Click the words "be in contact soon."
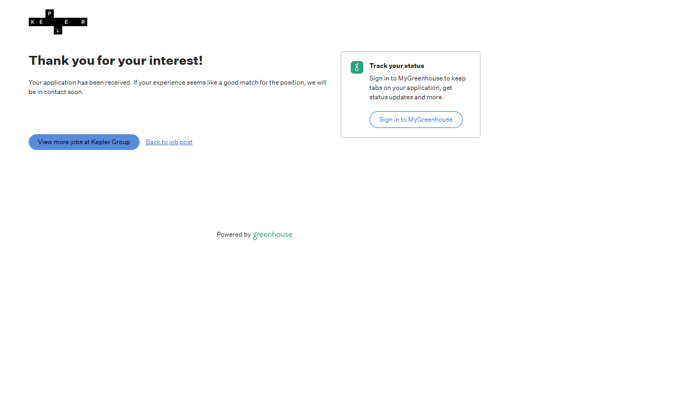The image size is (678, 410). (x=56, y=92)
